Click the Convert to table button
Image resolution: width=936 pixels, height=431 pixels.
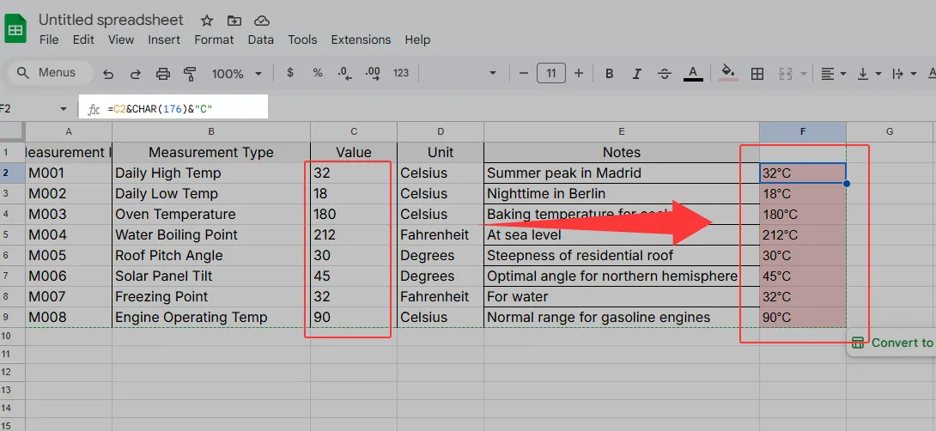click(x=893, y=343)
